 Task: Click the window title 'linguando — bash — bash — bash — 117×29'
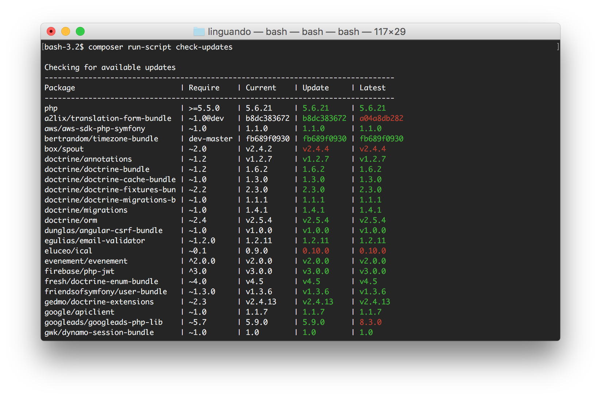(x=307, y=32)
